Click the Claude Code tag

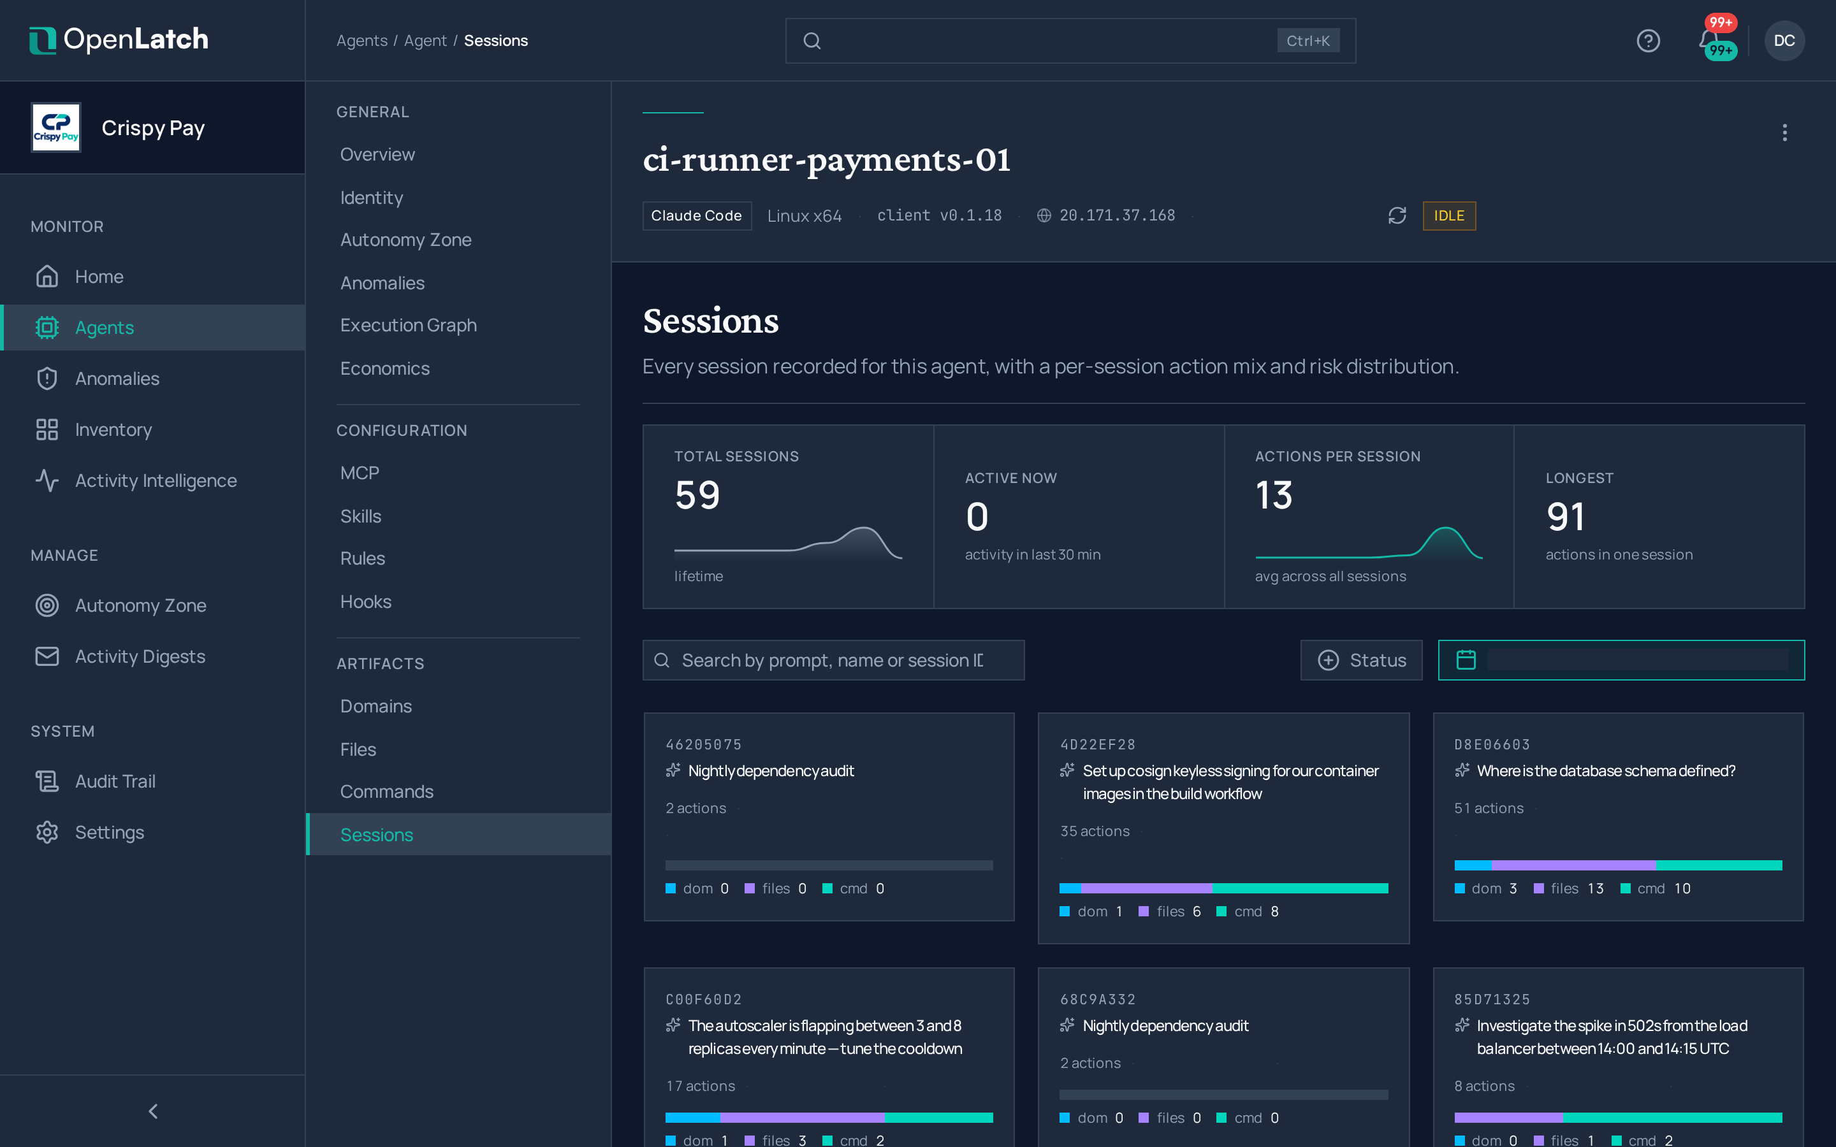(x=696, y=215)
